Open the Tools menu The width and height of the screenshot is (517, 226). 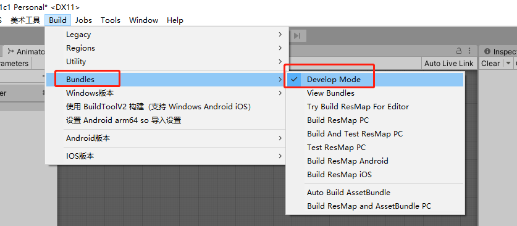(x=111, y=20)
